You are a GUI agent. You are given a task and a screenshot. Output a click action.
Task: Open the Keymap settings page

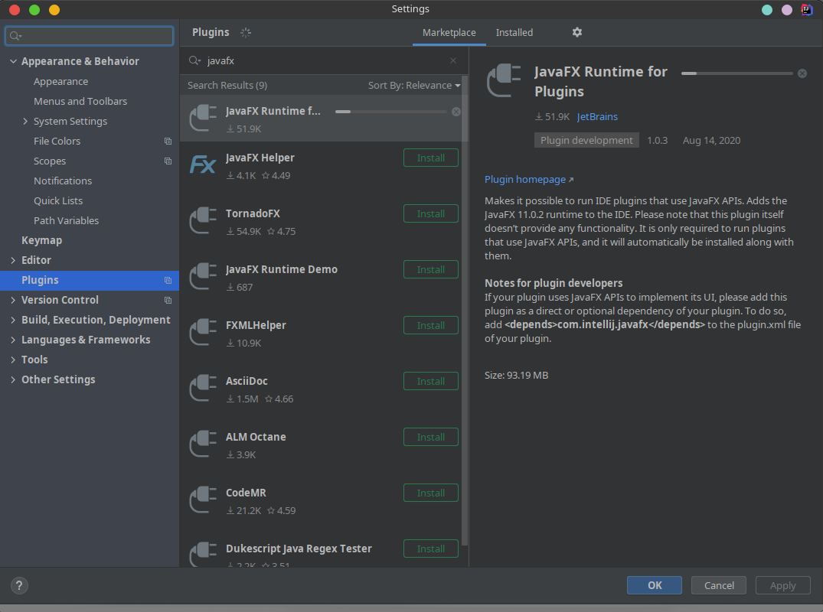[x=41, y=240]
